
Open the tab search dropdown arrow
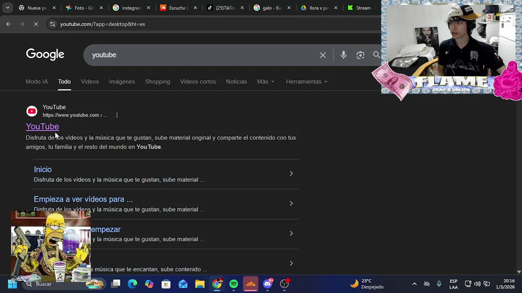coord(7,8)
